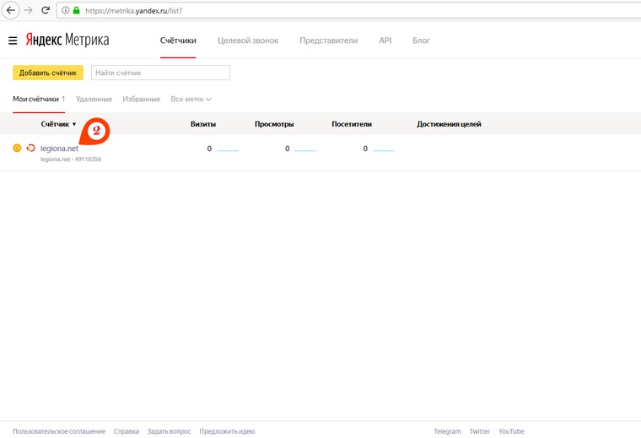Click the visits sparkline for legiona.net

point(227,149)
